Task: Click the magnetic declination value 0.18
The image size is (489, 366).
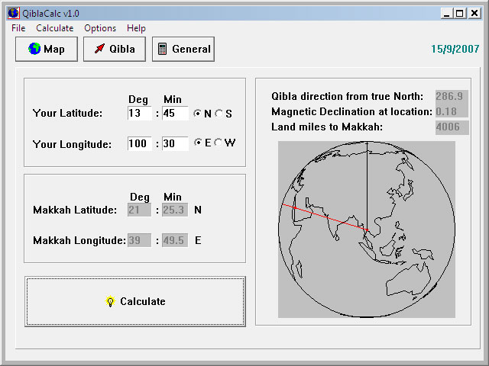Action: tap(452, 111)
